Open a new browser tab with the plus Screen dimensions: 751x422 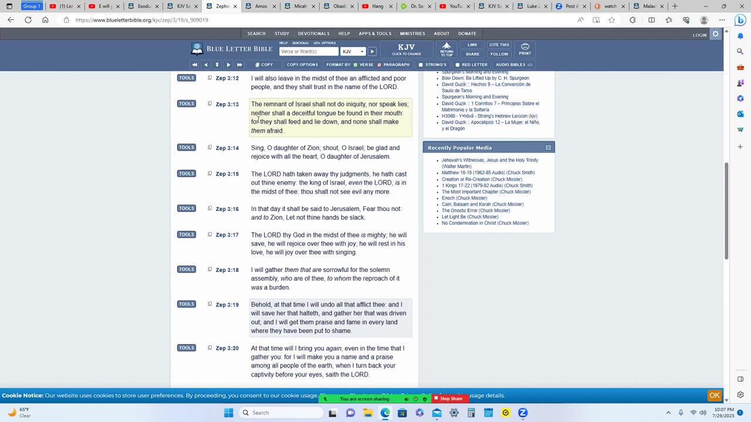675,6
